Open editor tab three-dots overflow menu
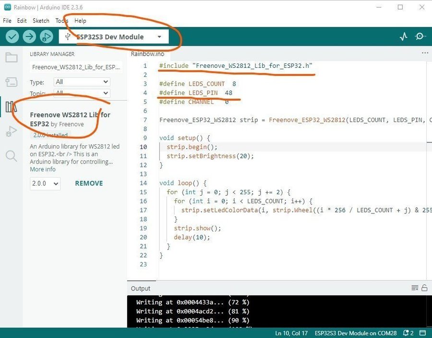Image resolution: width=432 pixels, height=338 pixels. 425,53
